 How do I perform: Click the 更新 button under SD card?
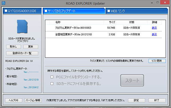click(31, 47)
